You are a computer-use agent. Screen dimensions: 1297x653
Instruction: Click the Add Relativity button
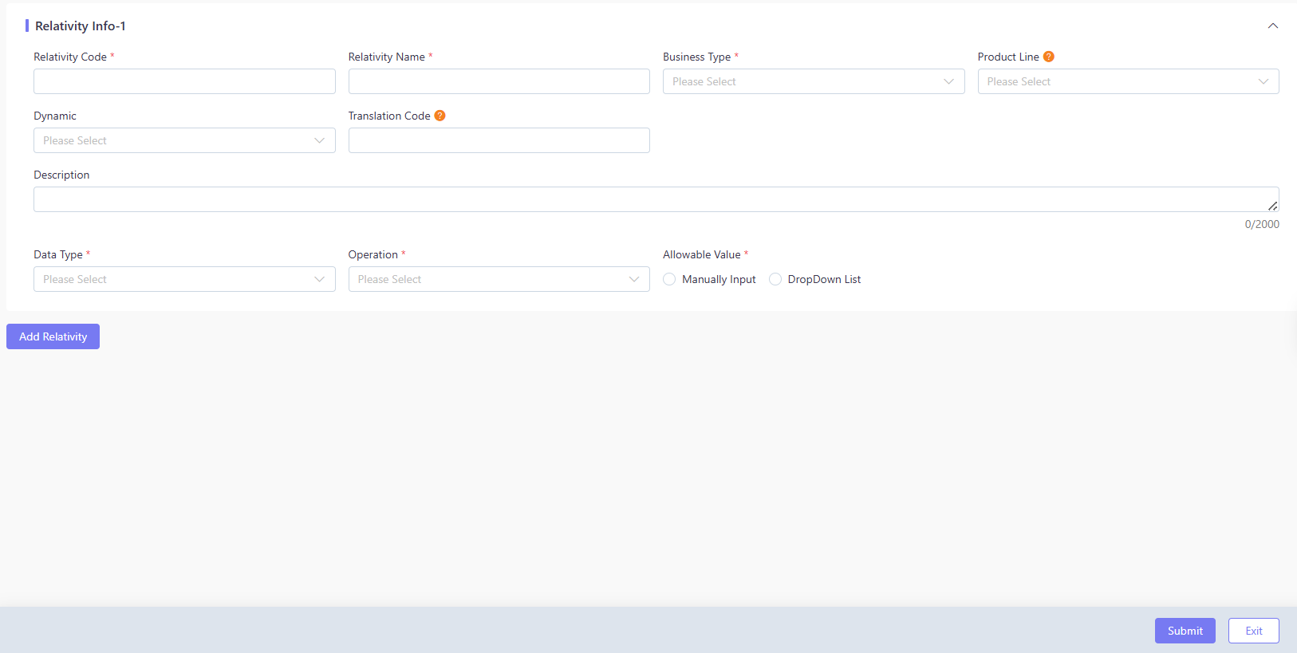[x=53, y=336]
